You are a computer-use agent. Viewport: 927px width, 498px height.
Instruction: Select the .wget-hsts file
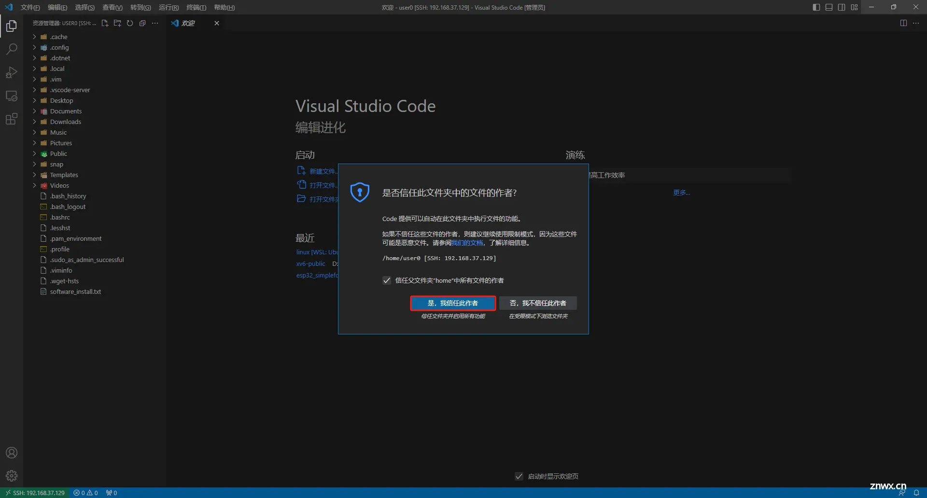click(x=95, y=281)
